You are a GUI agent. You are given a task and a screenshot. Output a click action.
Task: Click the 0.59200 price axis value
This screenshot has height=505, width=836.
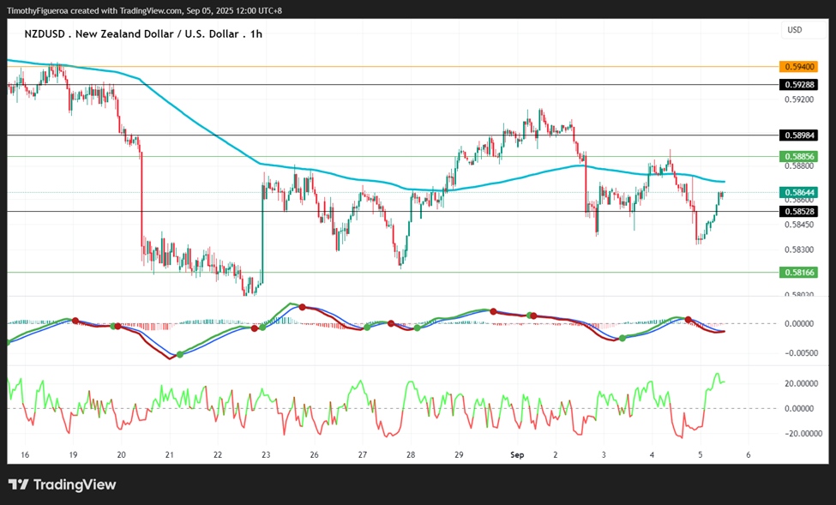799,99
